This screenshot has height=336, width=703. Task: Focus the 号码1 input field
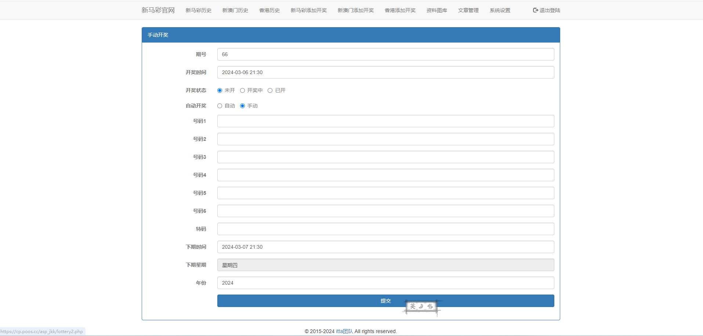click(385, 121)
